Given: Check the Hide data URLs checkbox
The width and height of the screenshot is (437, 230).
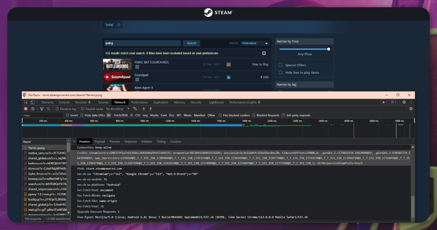Looking at the screenshot, I should tap(82, 115).
